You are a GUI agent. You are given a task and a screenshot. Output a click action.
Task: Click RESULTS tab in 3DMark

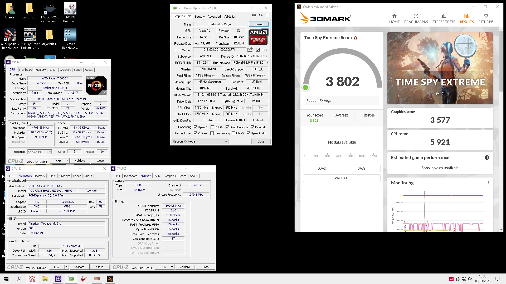pos(467,19)
